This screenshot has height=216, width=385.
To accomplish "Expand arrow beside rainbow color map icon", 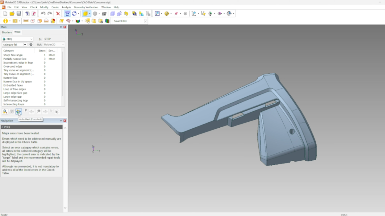I will point(82,21).
